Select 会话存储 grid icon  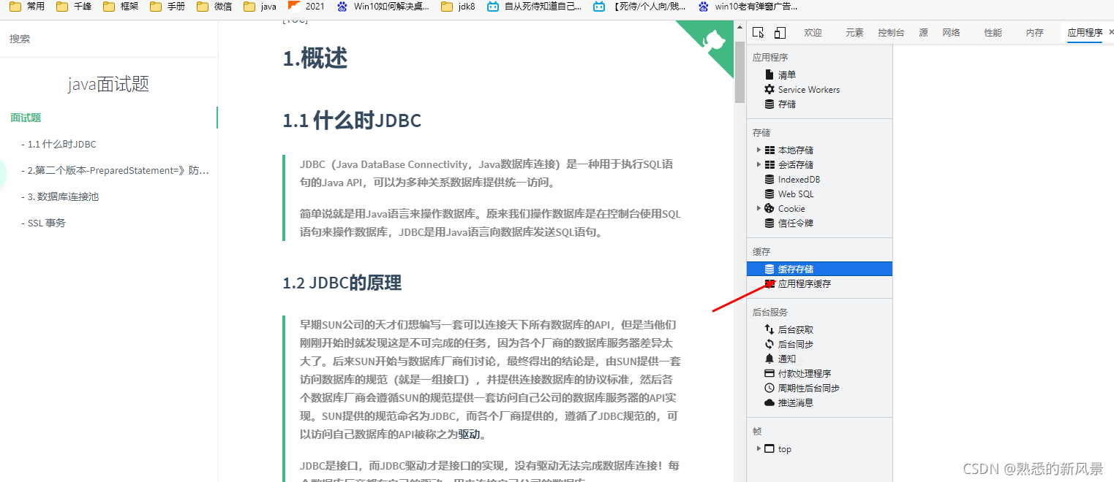coord(769,164)
